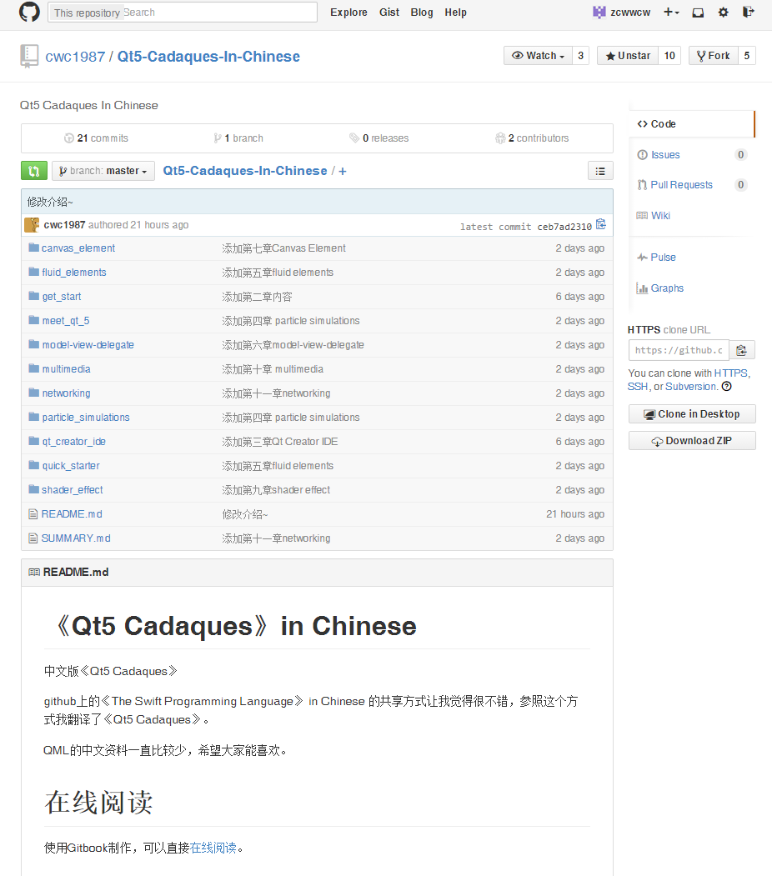Screen dimensions: 772x876
Task: Click the multimedia folder icon
Action: [34, 368]
